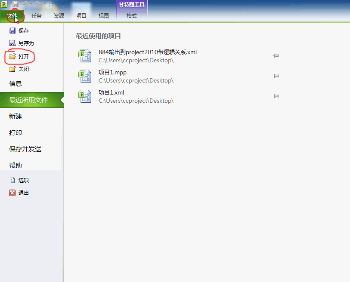Pin 项目1.xml to the recent list
350x282 pixels.
(276, 96)
